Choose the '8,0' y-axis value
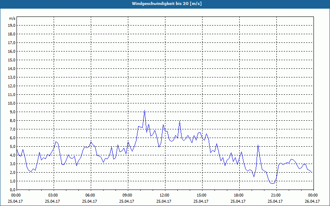Viewport: 330px width, 206px height. [13, 120]
